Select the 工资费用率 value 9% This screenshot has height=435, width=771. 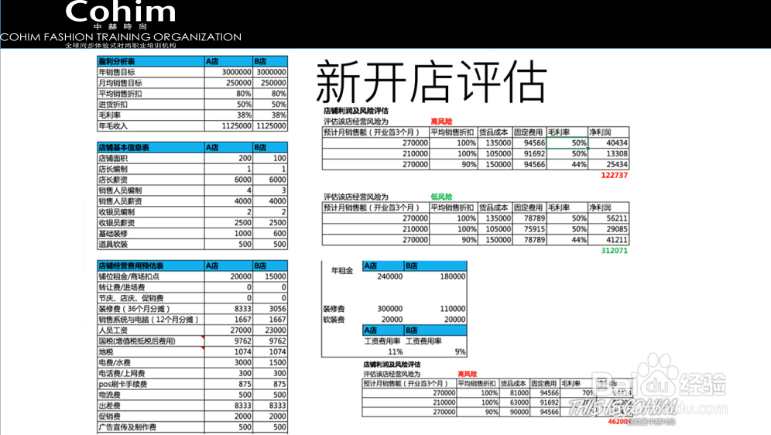461,352
